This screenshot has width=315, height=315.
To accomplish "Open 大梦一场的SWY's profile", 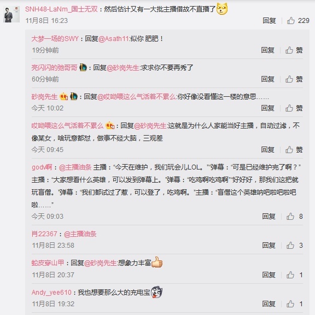I will (55, 39).
